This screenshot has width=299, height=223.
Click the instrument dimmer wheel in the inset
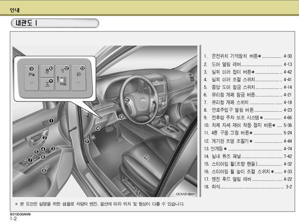(x=63, y=81)
